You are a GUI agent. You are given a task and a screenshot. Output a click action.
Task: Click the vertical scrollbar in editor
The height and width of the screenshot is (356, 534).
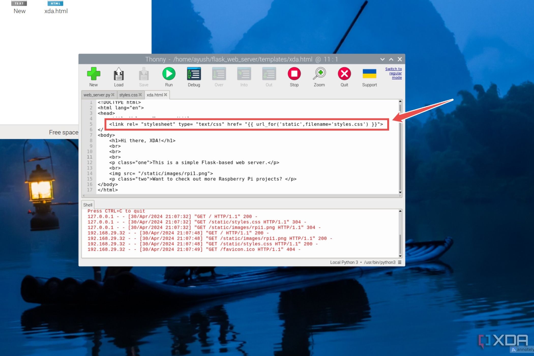400,147
